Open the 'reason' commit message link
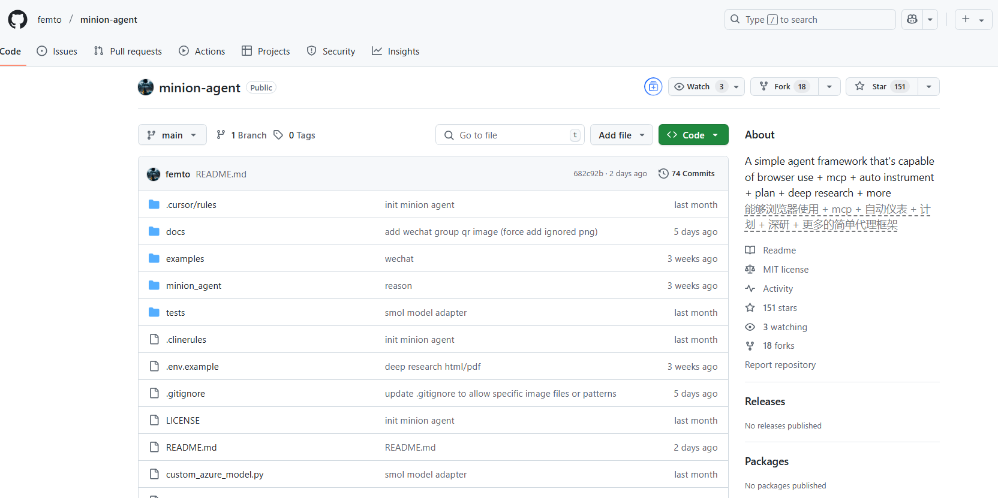998x498 pixels. 398,285
